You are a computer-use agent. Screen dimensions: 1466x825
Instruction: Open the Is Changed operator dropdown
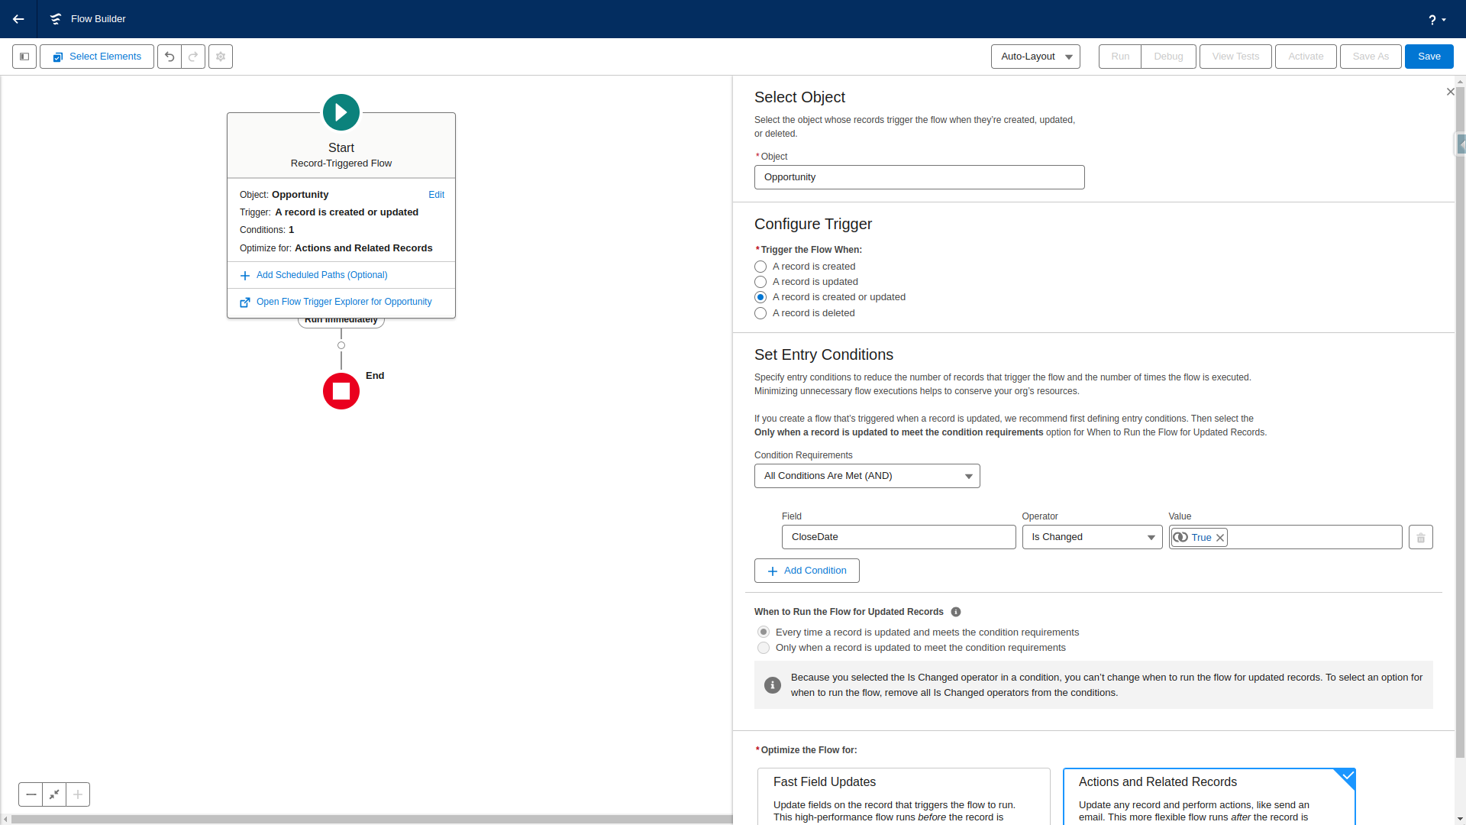pos(1091,537)
